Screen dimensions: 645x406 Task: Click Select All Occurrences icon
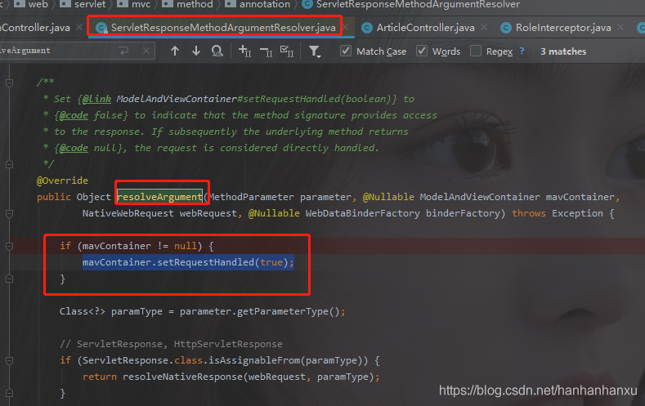point(287,51)
